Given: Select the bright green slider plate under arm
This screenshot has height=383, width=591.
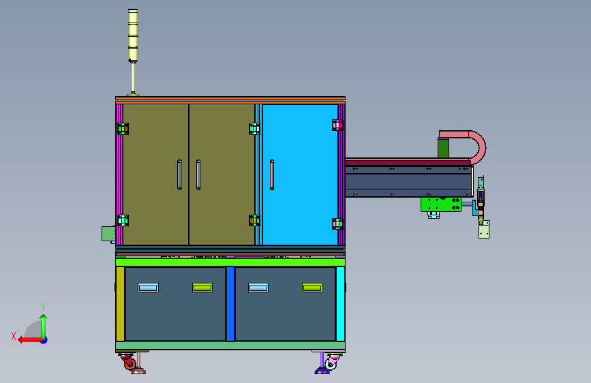Looking at the screenshot, I should pyautogui.click(x=441, y=204).
